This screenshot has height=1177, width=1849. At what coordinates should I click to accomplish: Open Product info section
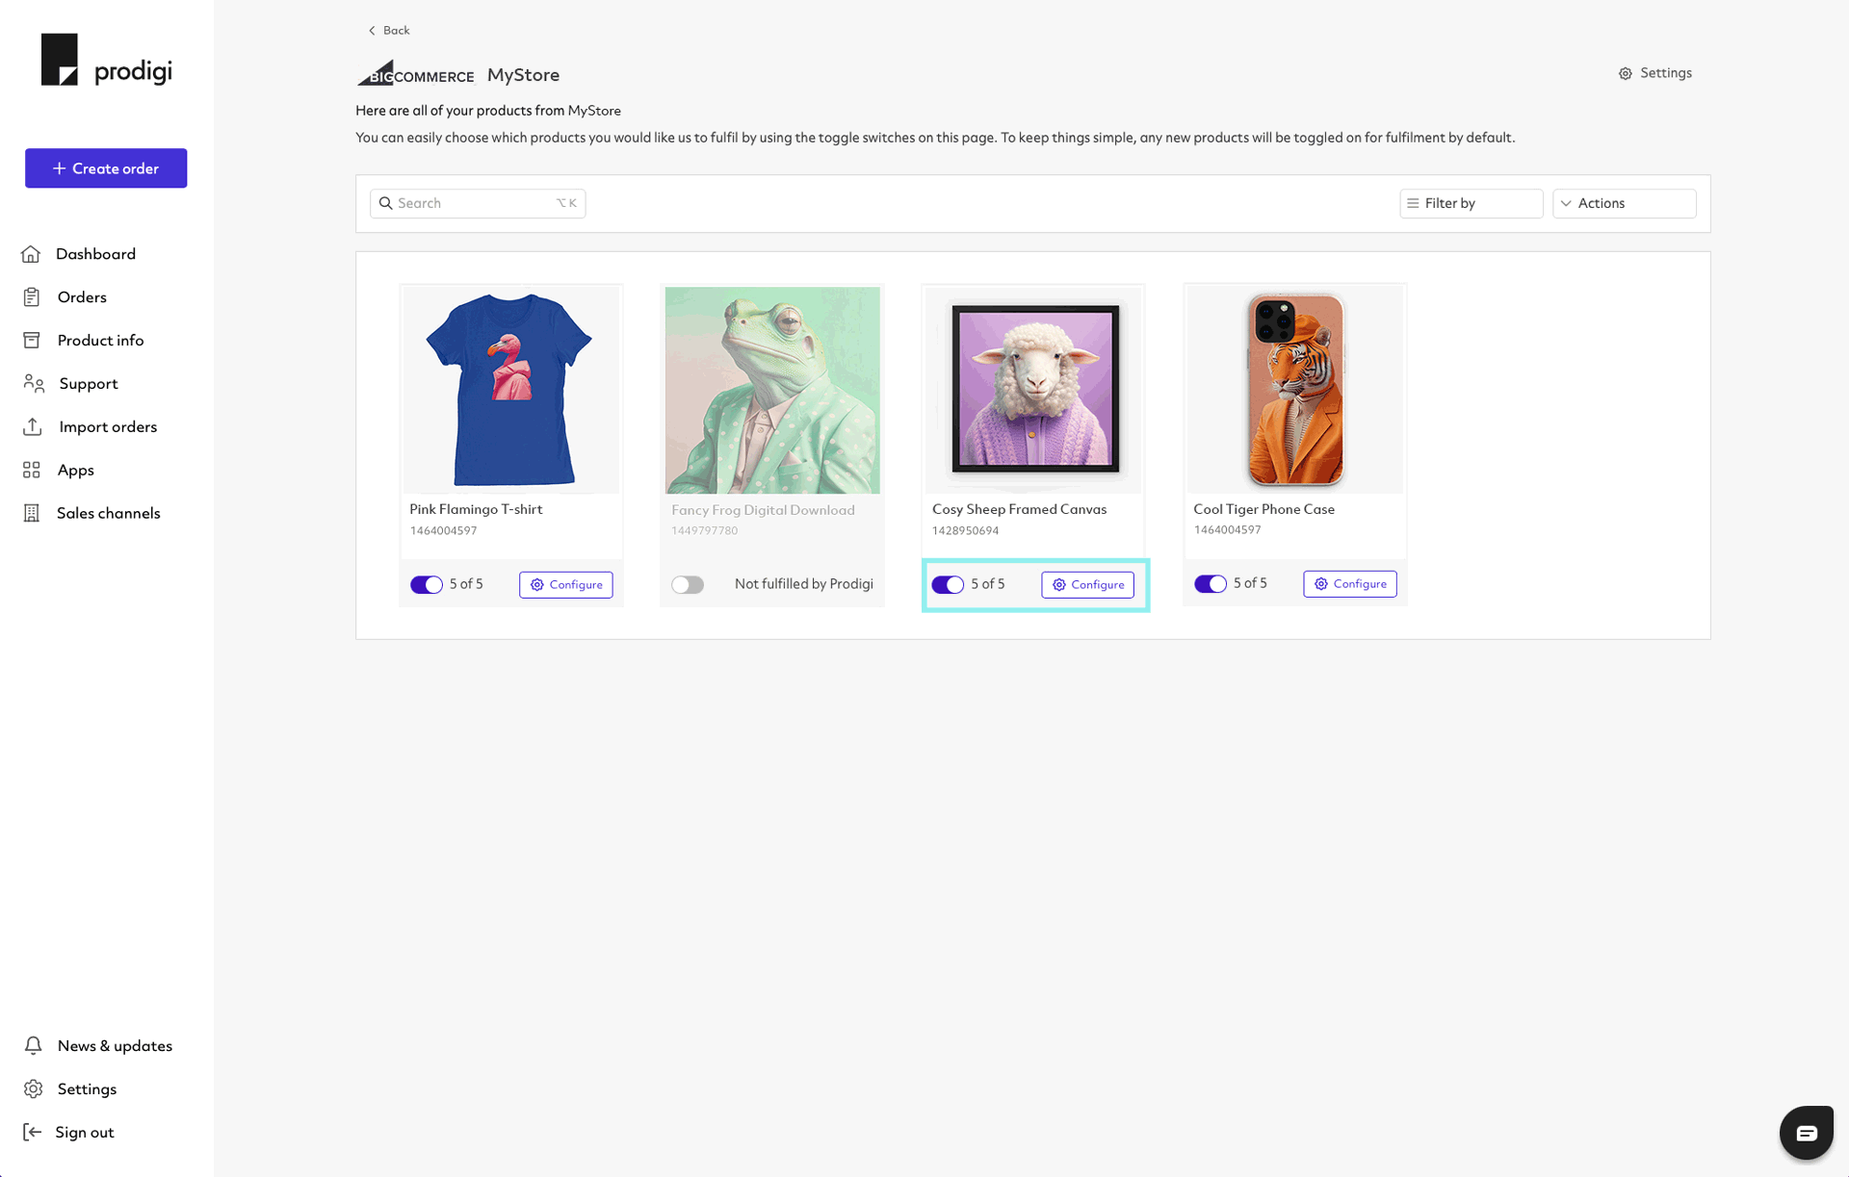pyautogui.click(x=100, y=340)
